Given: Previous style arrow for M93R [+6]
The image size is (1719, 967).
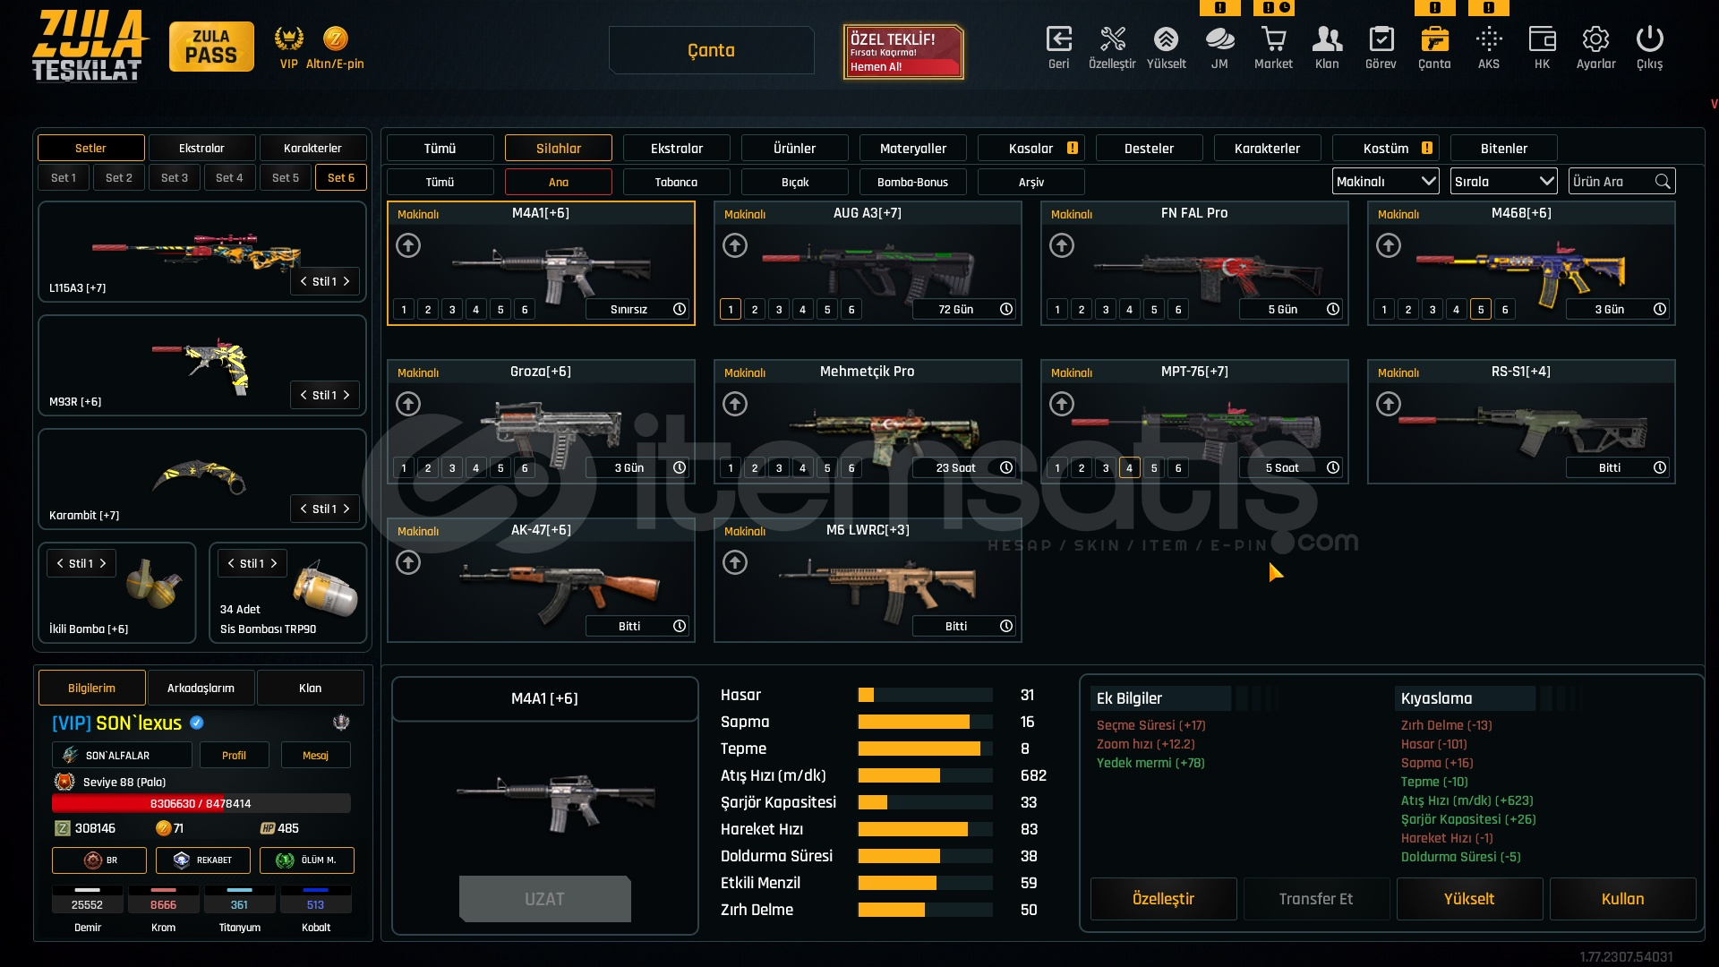Looking at the screenshot, I should tap(304, 395).
